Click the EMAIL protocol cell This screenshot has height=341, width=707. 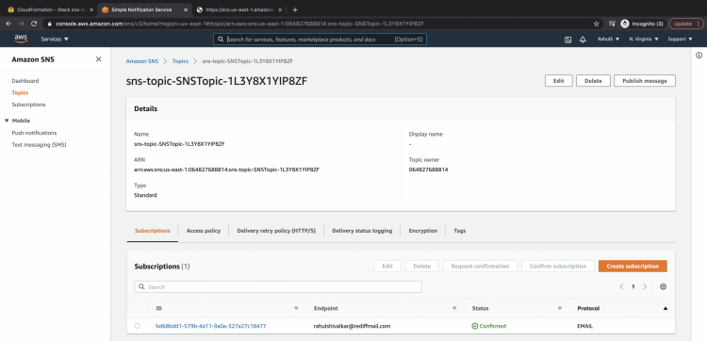coord(584,326)
